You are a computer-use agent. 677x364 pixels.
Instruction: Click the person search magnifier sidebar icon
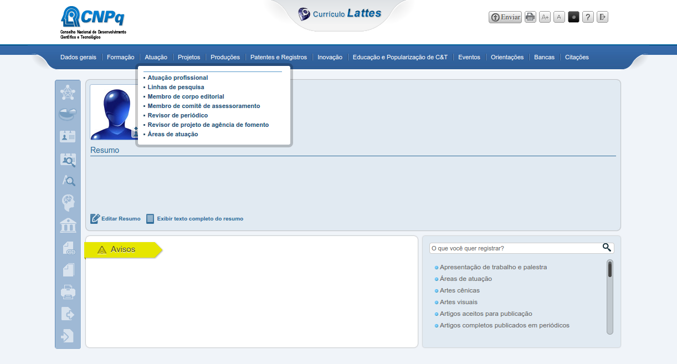[x=68, y=160]
